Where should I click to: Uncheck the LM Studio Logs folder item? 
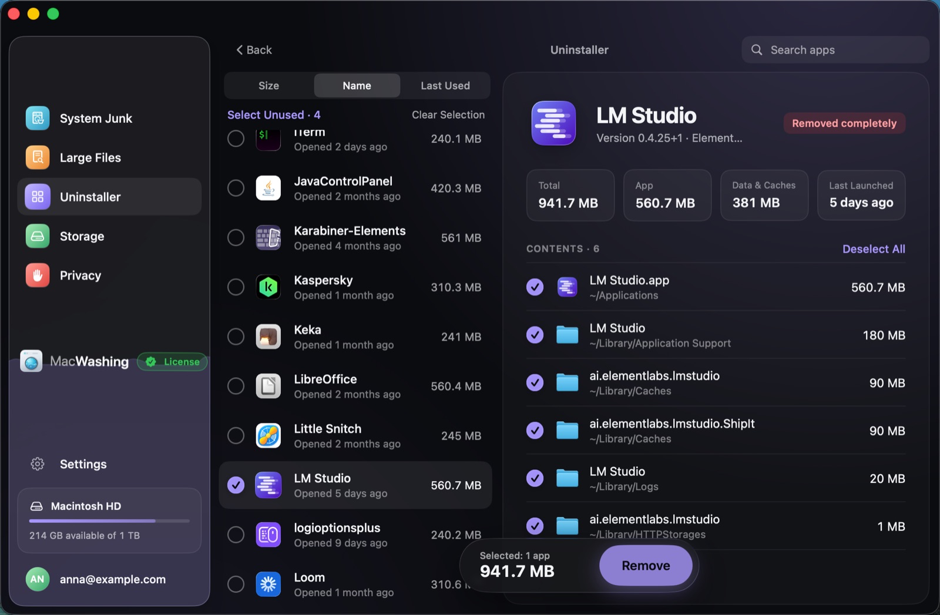[x=535, y=478]
